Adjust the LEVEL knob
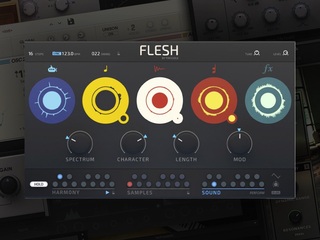This screenshot has width=320, height=240. (x=286, y=53)
